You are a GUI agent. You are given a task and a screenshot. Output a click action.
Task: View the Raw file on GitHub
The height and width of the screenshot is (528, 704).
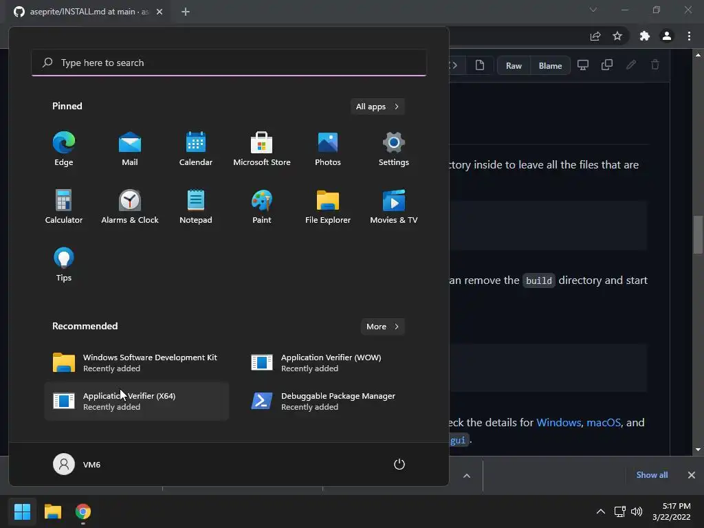[x=514, y=65]
